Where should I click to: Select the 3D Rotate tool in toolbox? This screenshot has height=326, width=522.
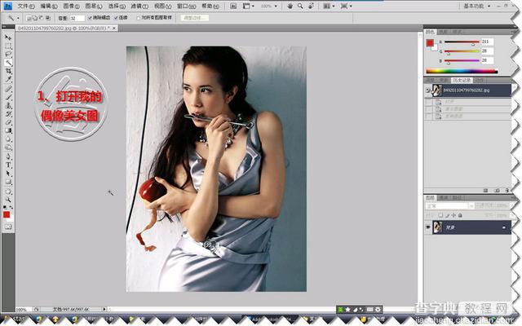click(8, 192)
